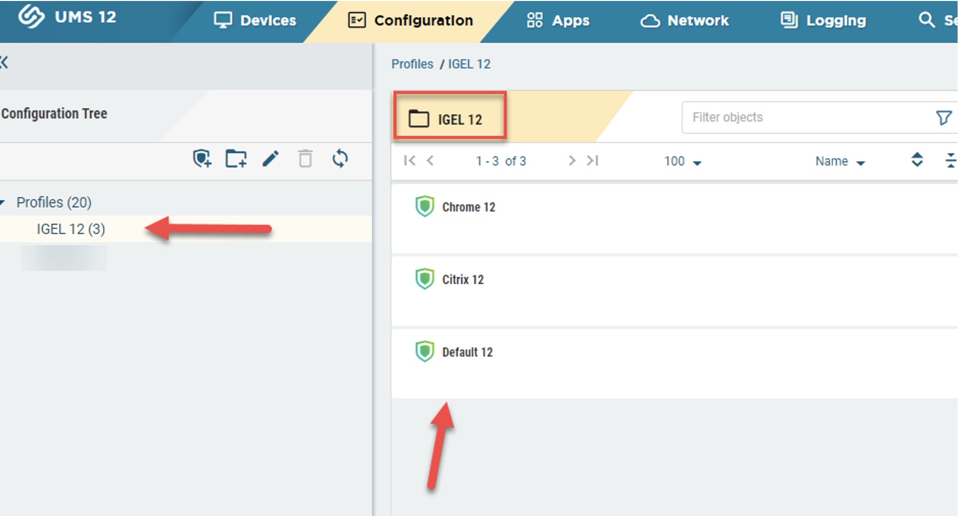Open the Citrix 12 profile
Viewport: 961px width, 516px height.
[x=462, y=280]
